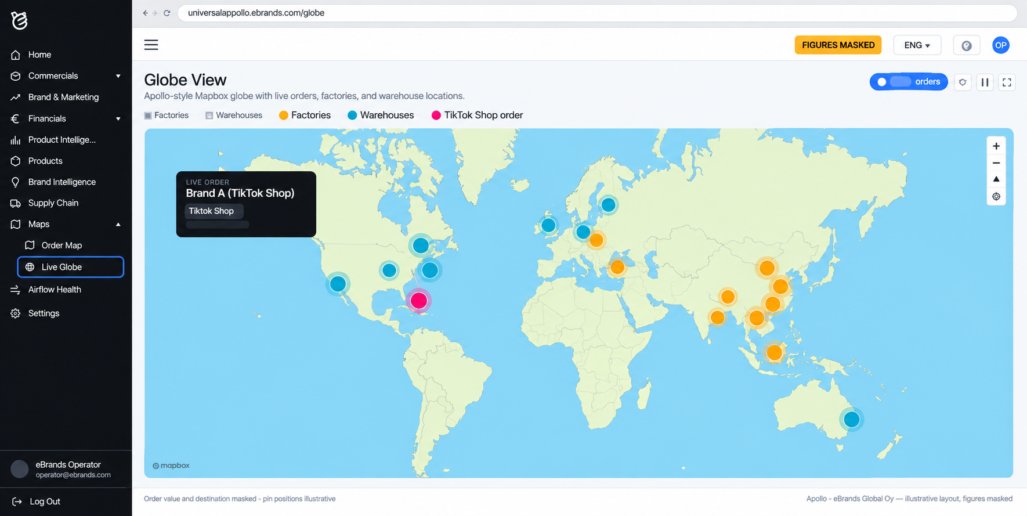Open the ENG language dropdown
The image size is (1027, 516).
[917, 45]
